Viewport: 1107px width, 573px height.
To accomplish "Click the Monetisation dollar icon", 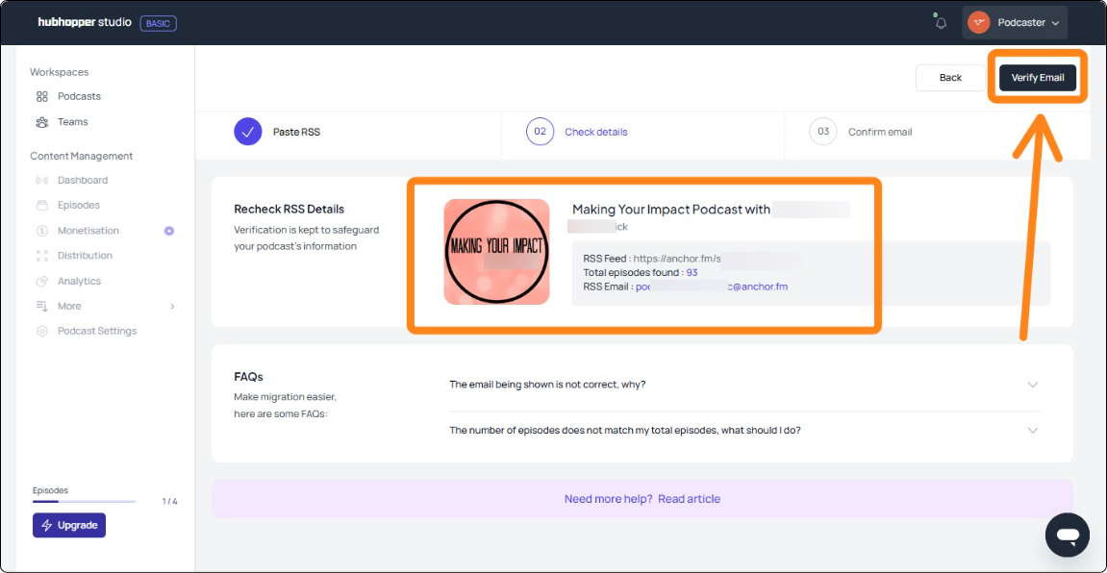I will [42, 231].
